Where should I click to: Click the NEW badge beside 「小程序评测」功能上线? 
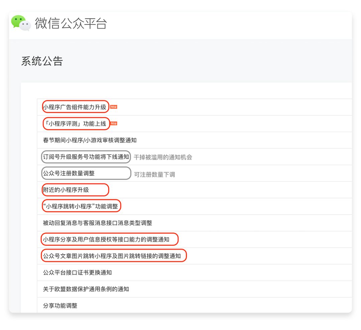tap(114, 123)
